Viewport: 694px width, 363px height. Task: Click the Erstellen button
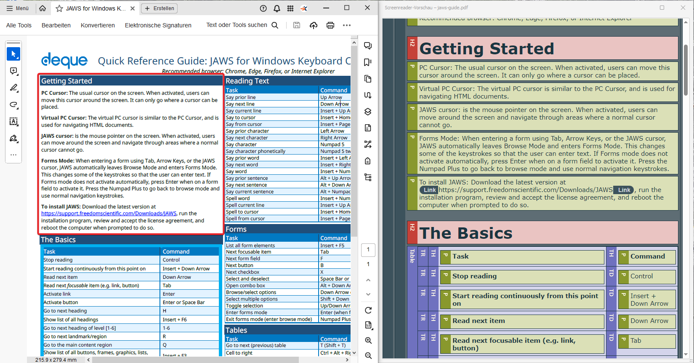[159, 8]
